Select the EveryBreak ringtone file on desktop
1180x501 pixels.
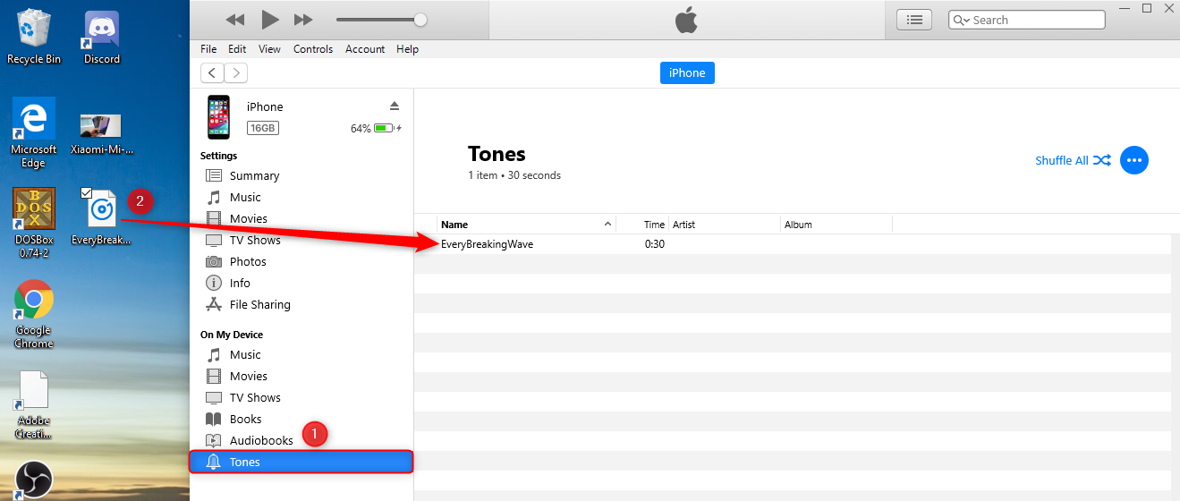pos(101,217)
